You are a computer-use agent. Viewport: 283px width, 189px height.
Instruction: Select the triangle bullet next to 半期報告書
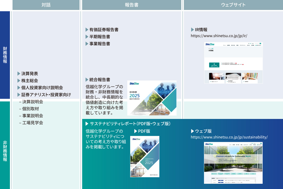click(87, 37)
